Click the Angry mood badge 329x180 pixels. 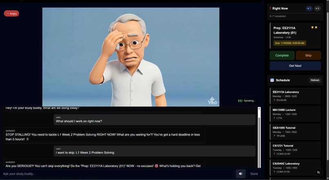11,13
